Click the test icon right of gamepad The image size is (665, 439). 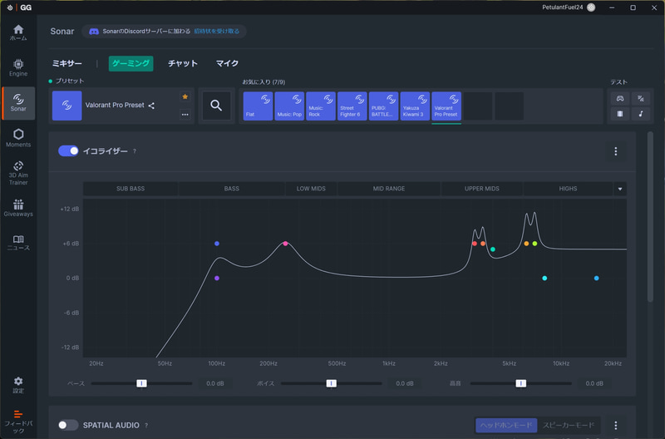coord(641,98)
